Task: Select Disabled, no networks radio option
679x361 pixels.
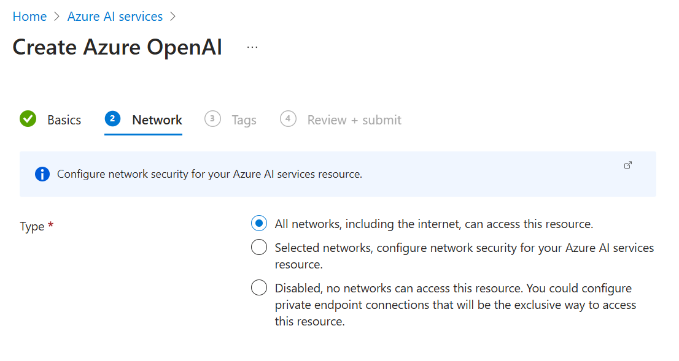Action: (x=259, y=287)
